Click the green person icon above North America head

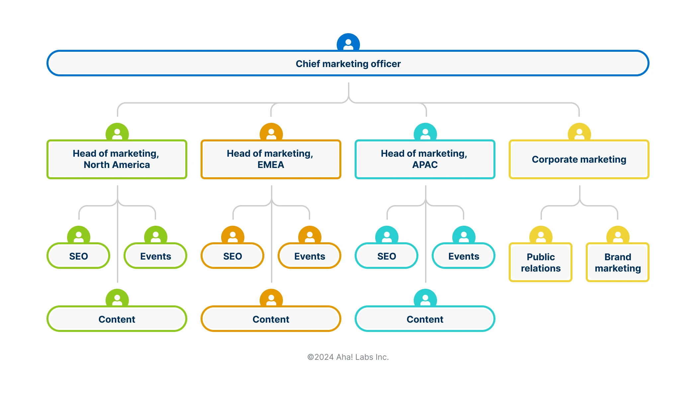[x=117, y=132]
